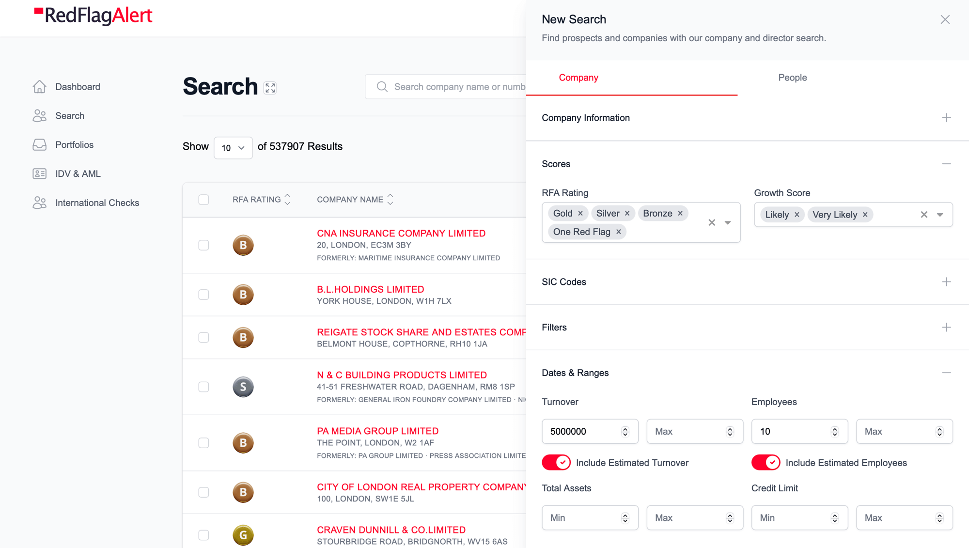Open the Growth Score dropdown arrow

(940, 215)
